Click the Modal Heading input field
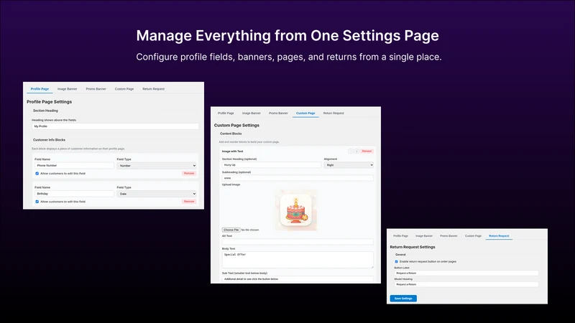This screenshot has width=575, height=323. (466, 284)
